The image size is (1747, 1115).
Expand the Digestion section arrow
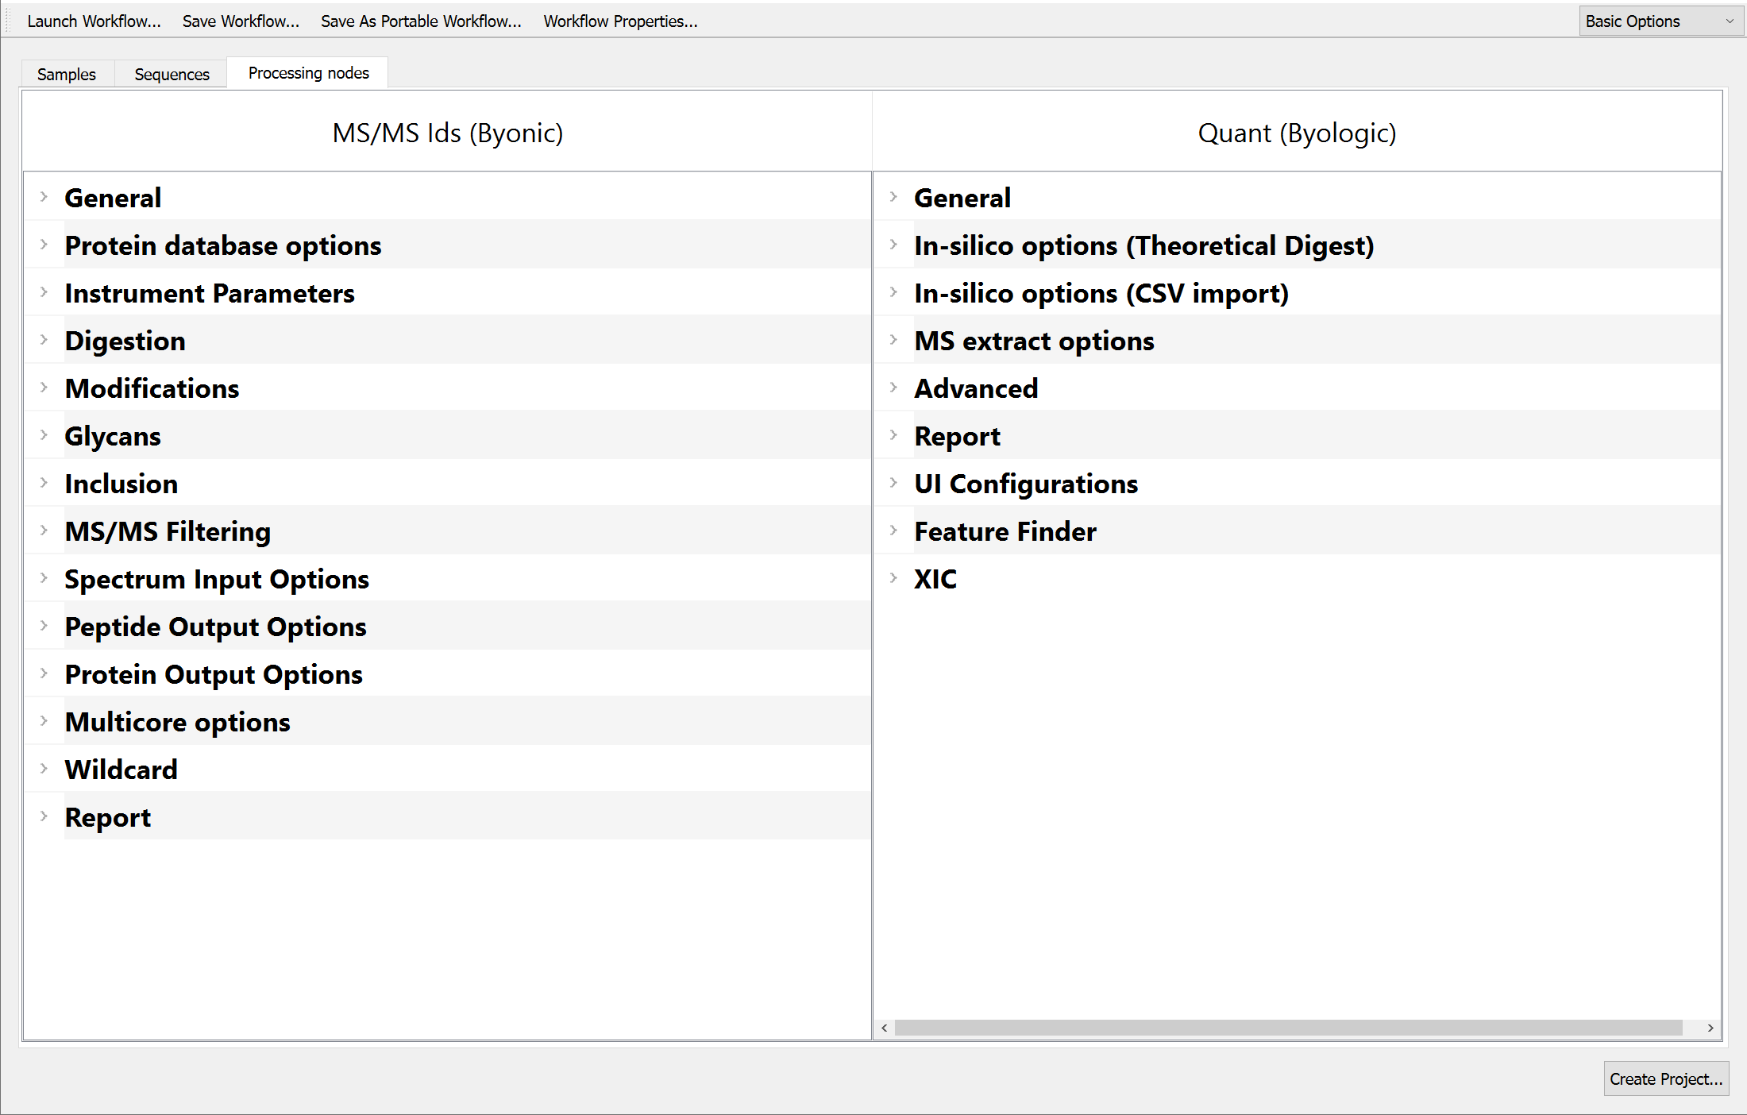point(44,340)
